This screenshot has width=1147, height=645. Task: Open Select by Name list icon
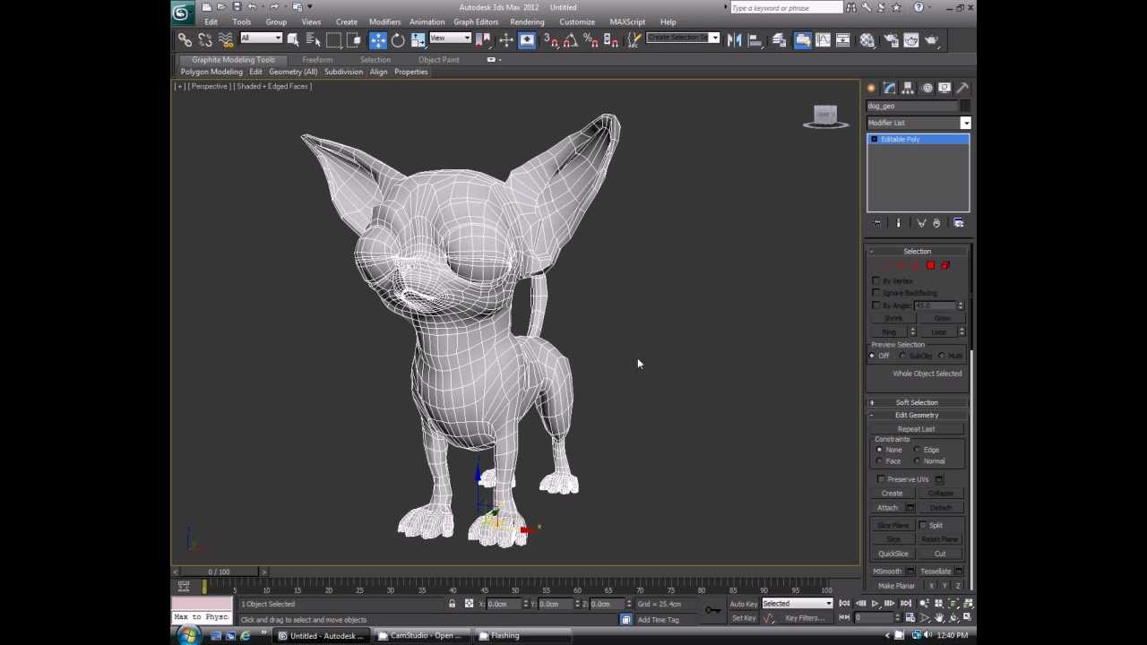[x=313, y=39]
